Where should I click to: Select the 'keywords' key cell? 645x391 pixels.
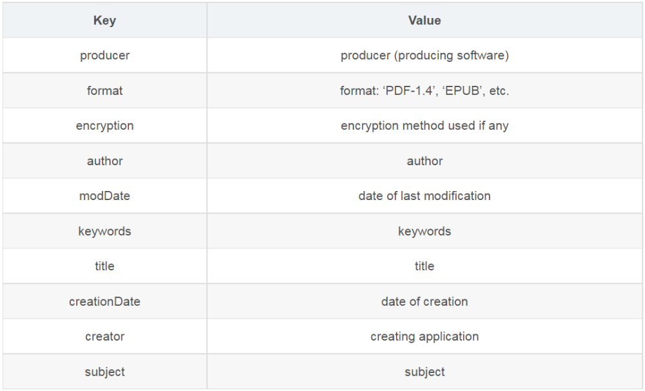coord(104,231)
